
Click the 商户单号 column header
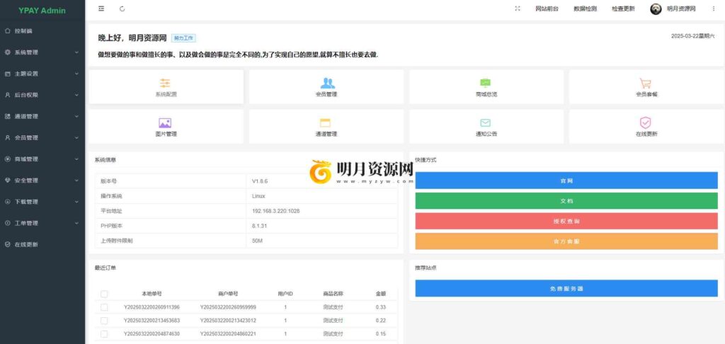pos(228,294)
